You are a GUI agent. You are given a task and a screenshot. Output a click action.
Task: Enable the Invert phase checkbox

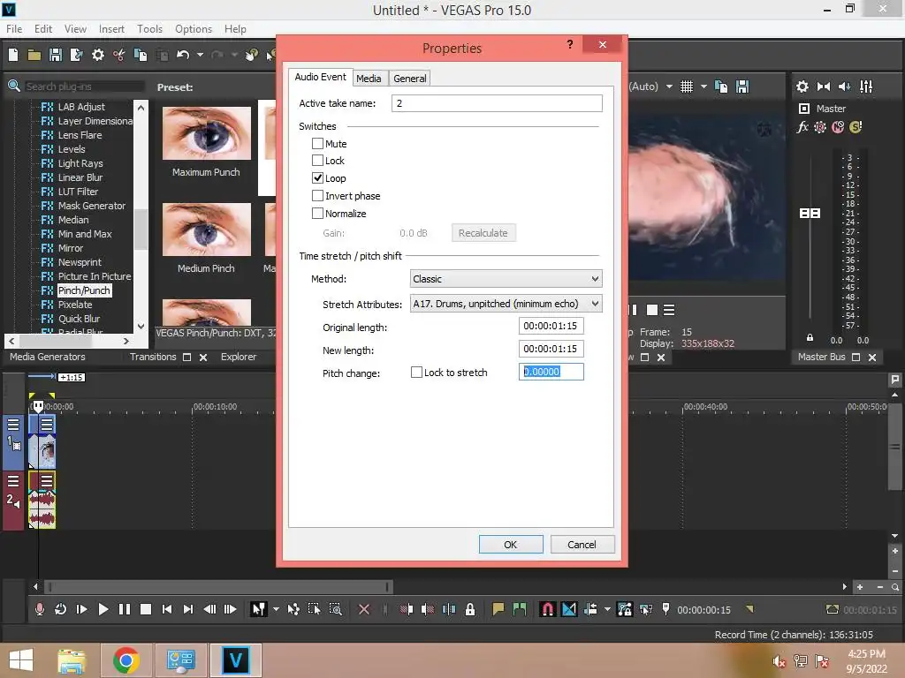(x=317, y=196)
